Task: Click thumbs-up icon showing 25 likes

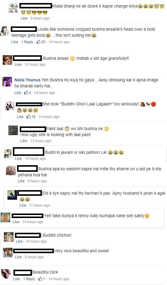Action: 38,42
